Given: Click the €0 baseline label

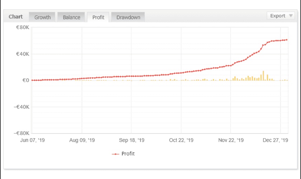Looking at the screenshot, I should pos(25,80).
